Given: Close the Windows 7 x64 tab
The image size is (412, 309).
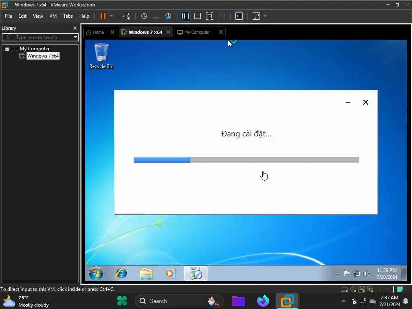Looking at the screenshot, I should 169,32.
